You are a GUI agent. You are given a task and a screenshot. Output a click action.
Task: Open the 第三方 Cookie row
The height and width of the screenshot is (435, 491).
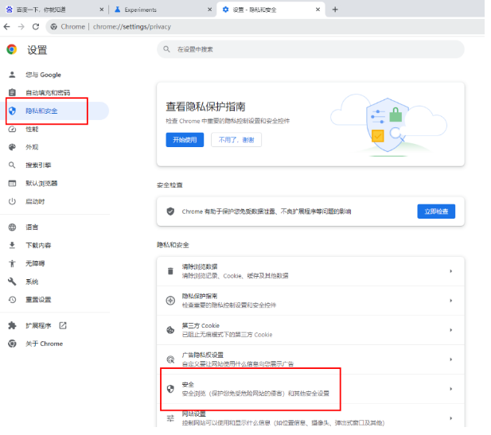coord(310,330)
